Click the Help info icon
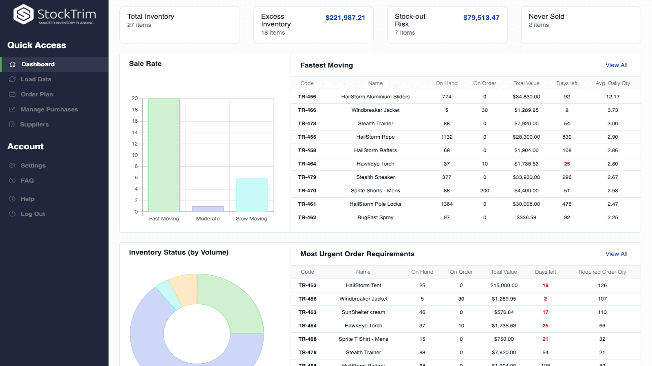 12,198
